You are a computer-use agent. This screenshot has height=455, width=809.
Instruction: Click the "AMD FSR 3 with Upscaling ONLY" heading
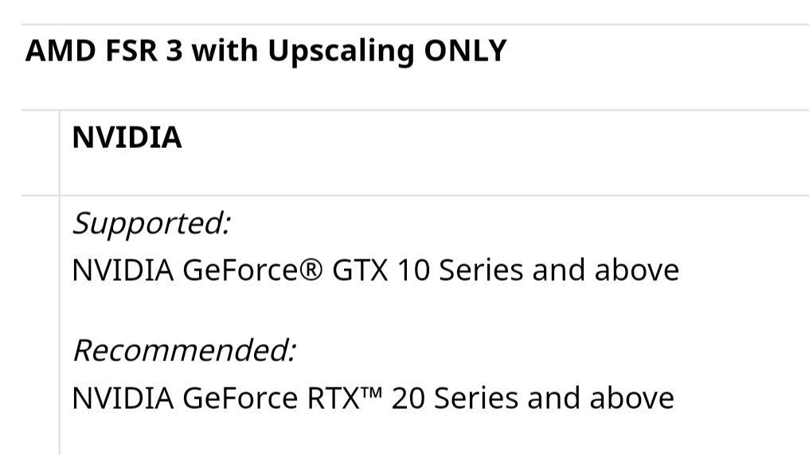coord(266,51)
